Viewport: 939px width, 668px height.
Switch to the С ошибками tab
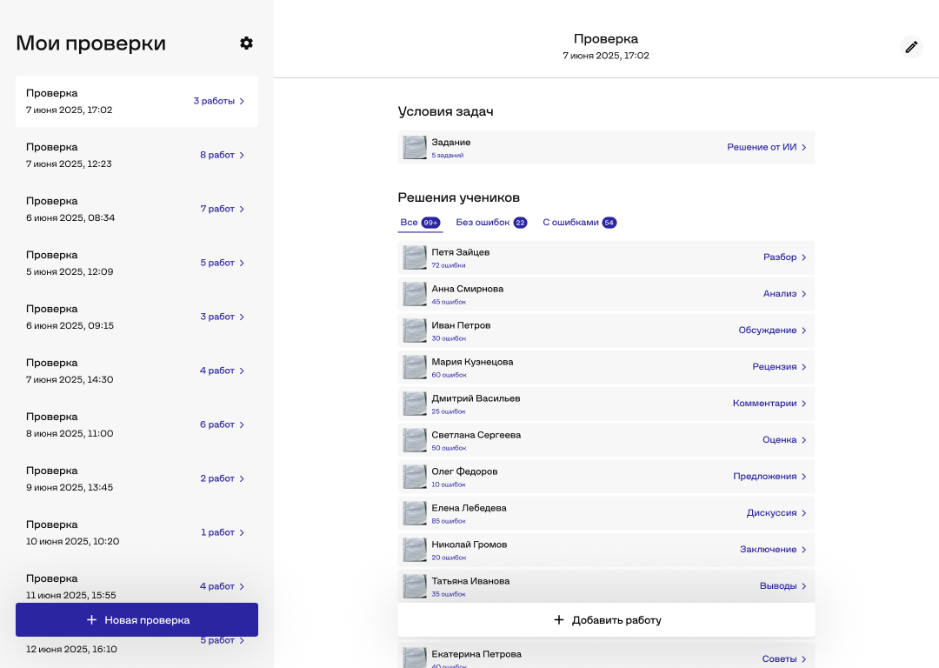[x=577, y=222]
